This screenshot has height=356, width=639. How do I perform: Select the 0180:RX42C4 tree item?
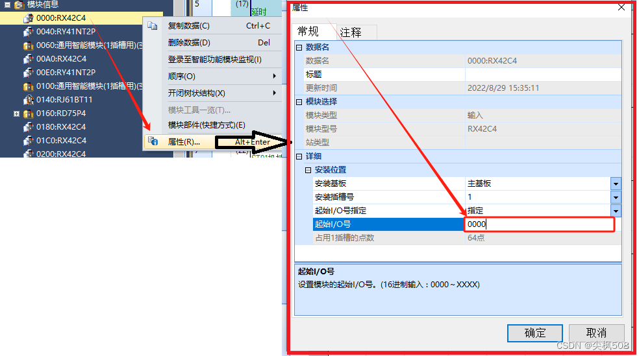pyautogui.click(x=61, y=127)
